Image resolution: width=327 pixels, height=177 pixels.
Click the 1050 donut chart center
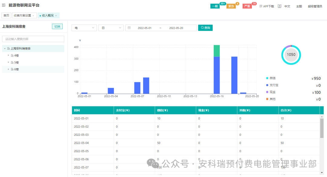[291, 55]
